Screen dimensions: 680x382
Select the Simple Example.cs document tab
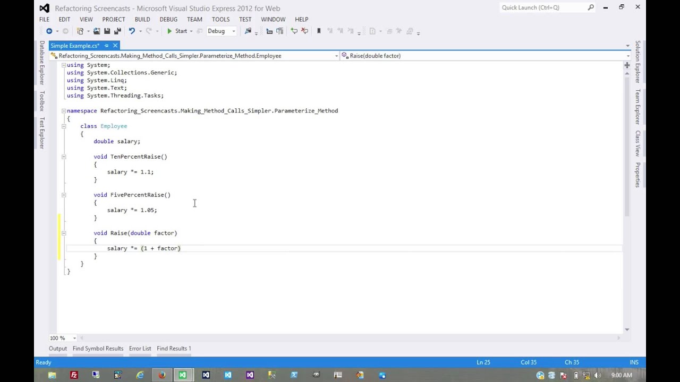[x=75, y=46]
